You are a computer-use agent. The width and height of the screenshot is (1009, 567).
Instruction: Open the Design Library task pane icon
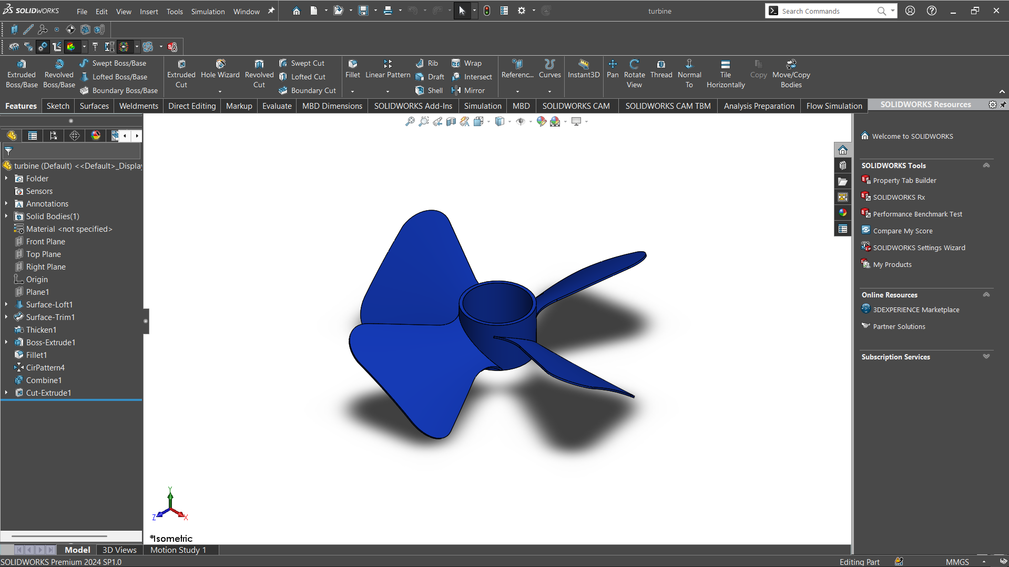tap(842, 166)
